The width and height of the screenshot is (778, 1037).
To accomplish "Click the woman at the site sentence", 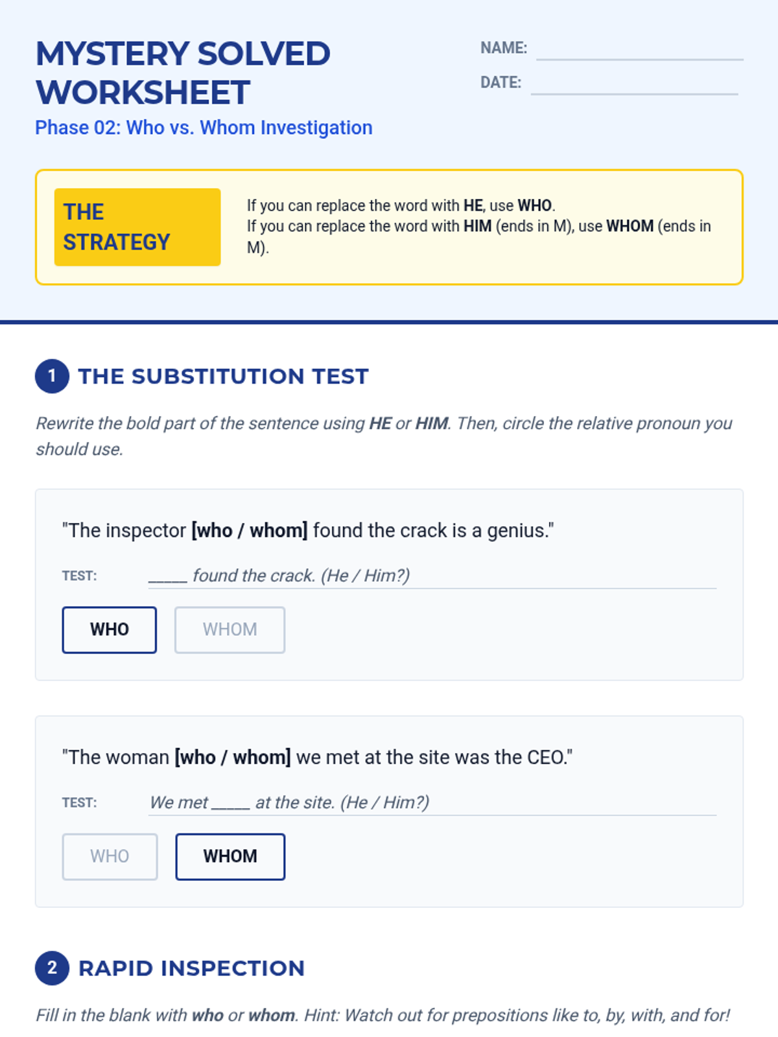I will (317, 757).
